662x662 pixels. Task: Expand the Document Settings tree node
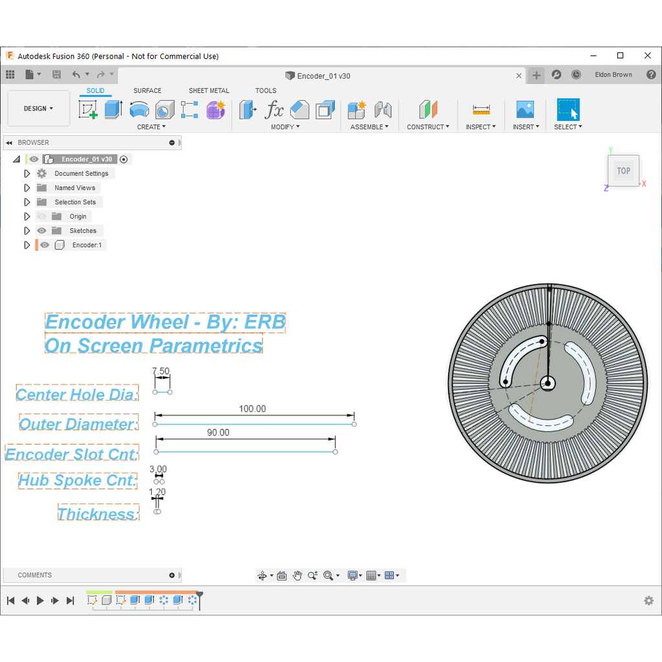(27, 173)
